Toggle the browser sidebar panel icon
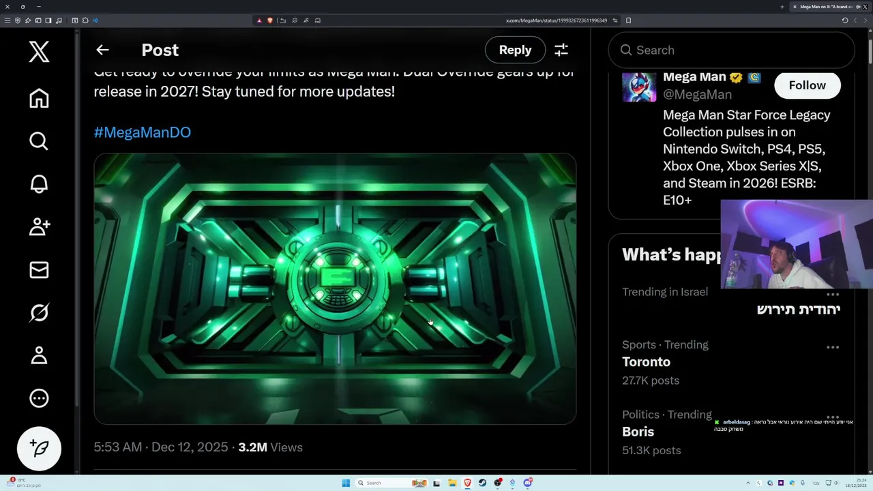Screen dimensions: 873x491 (x=48, y=20)
